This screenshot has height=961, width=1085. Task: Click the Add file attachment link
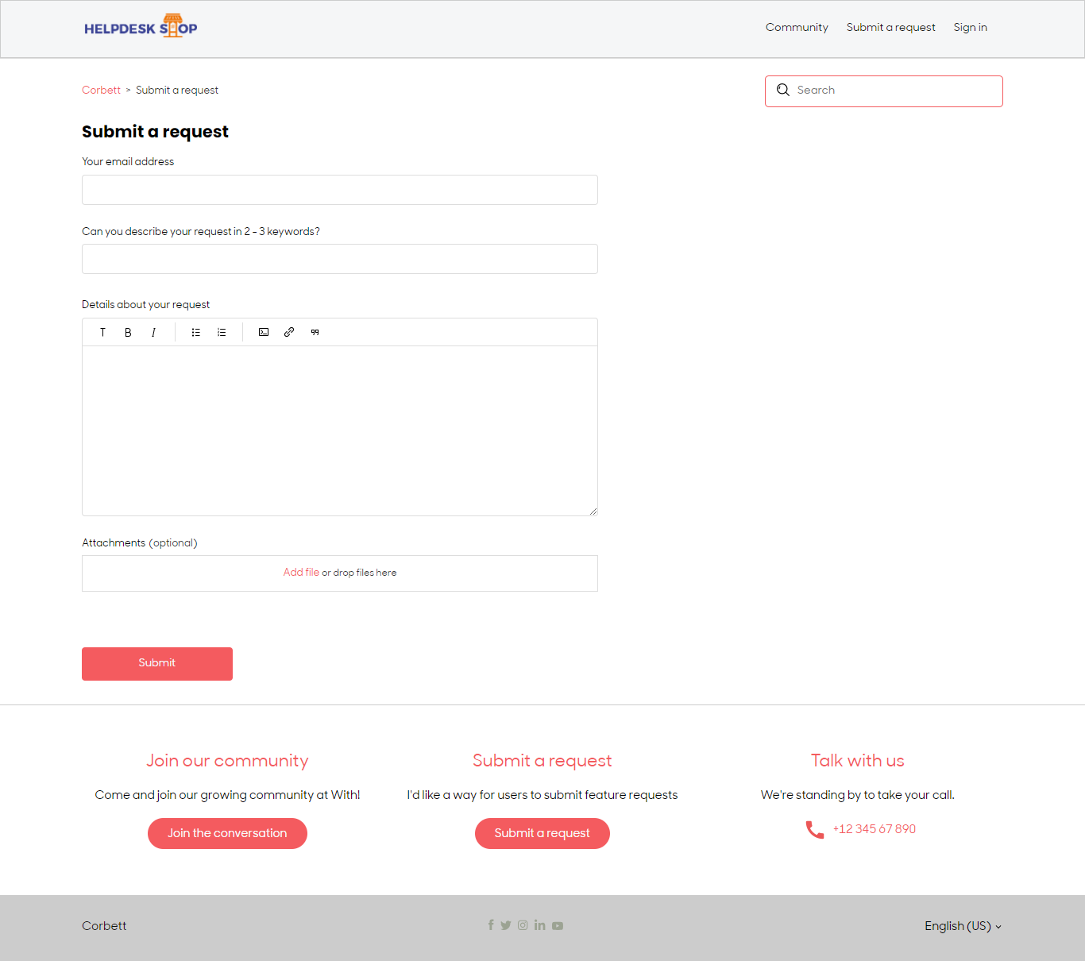(x=301, y=573)
